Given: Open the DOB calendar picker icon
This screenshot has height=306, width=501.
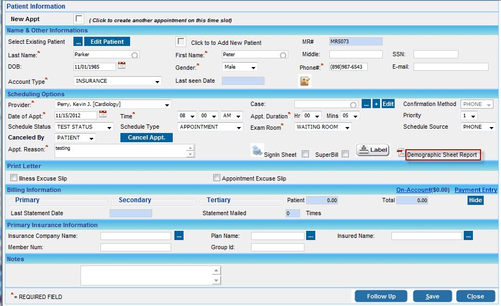Looking at the screenshot, I should point(121,66).
